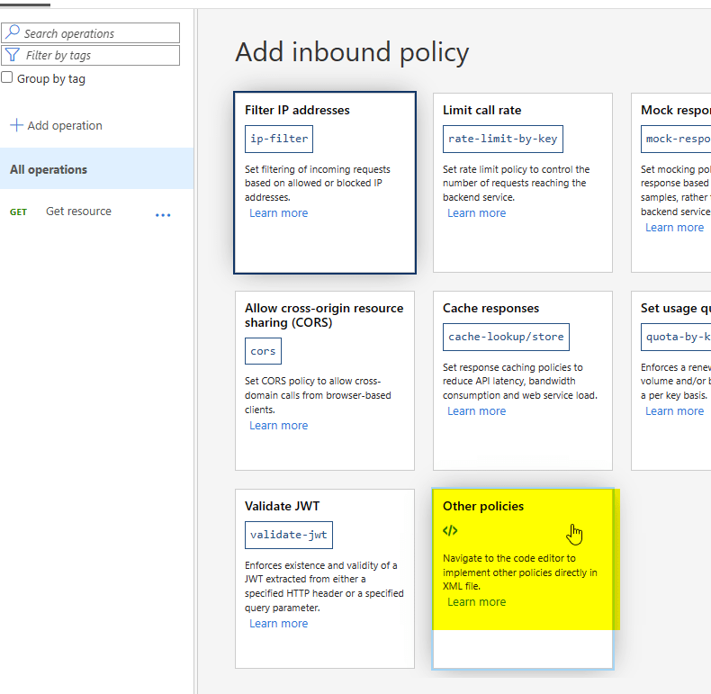Viewport: 711px width, 694px height.
Task: Open Learn more under Validate JWT
Action: coord(278,624)
